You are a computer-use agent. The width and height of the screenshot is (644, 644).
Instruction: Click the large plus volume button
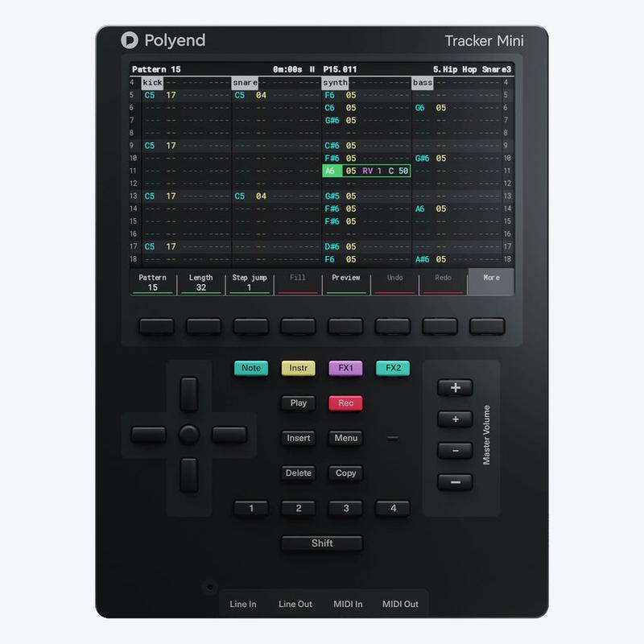coord(455,387)
